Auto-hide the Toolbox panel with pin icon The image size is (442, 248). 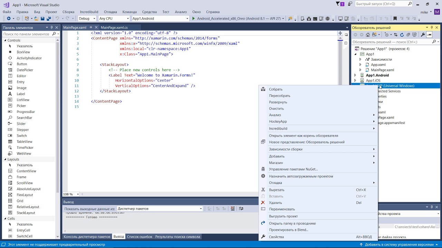(52, 28)
